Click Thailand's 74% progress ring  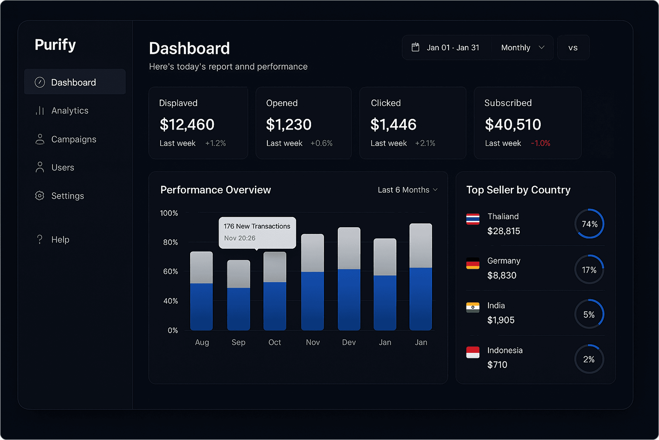(x=589, y=224)
